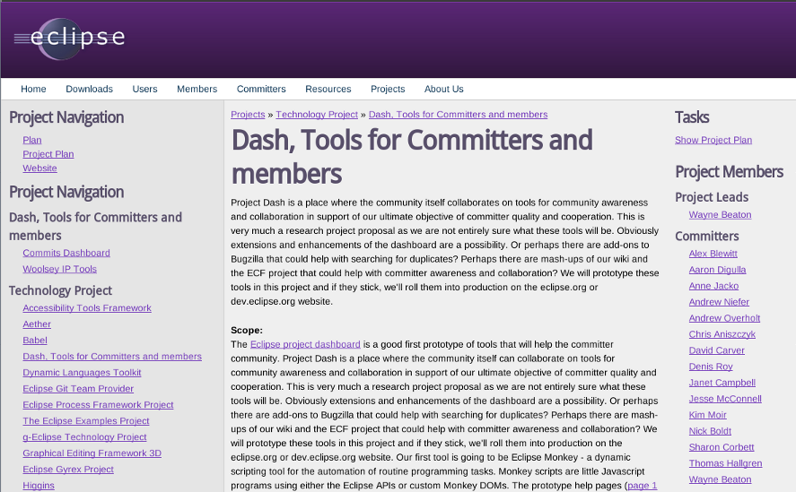Image resolution: width=796 pixels, height=492 pixels.
Task: Open Andrew Overholt's committer profile
Action: coord(724,318)
